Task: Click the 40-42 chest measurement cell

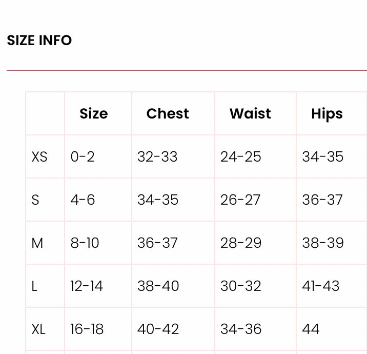Action: pos(158,329)
